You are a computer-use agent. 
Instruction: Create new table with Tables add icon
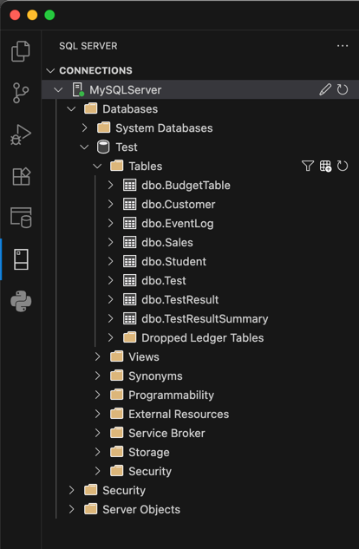point(325,166)
